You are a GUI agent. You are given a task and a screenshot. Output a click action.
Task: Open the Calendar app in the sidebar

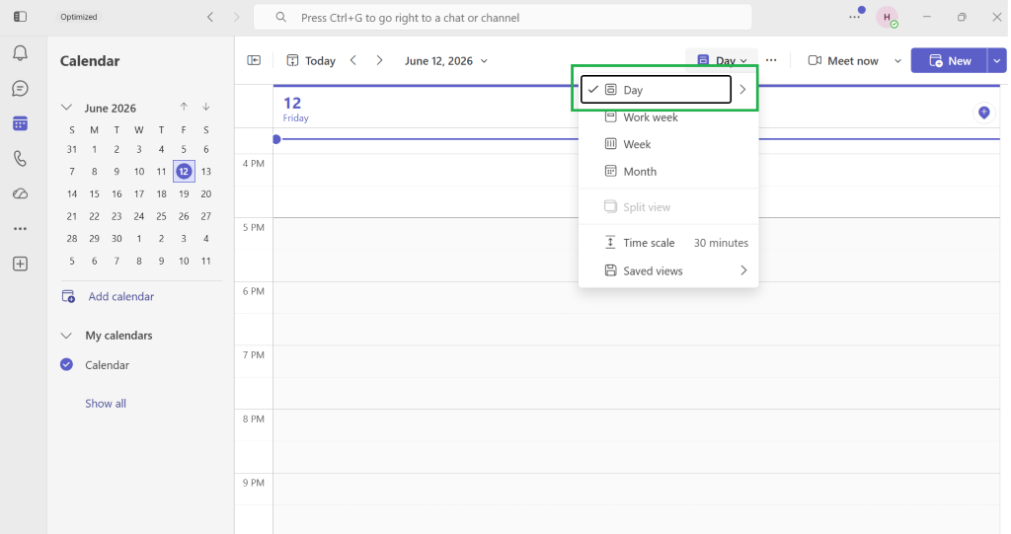(20, 123)
